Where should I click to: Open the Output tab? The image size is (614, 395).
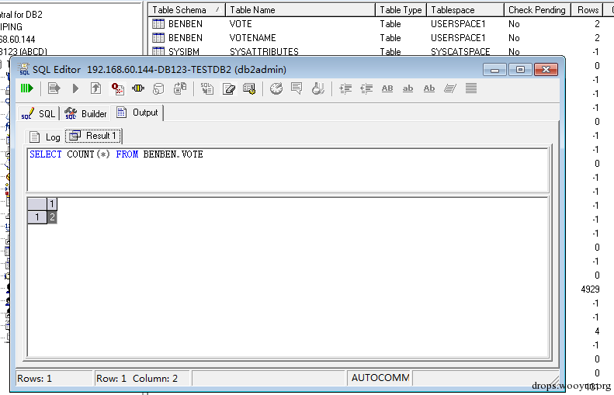coord(137,113)
